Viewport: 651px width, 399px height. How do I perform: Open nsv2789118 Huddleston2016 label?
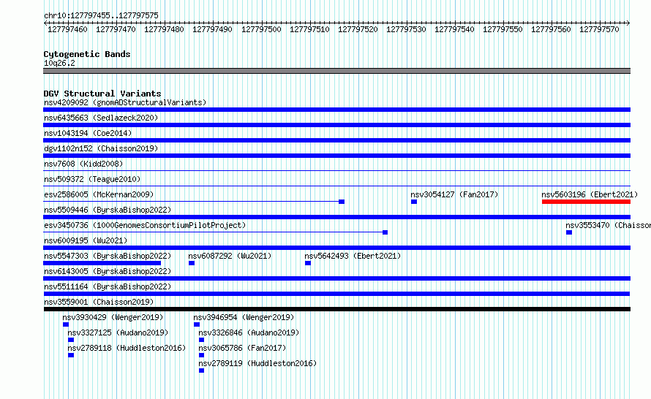pos(127,348)
